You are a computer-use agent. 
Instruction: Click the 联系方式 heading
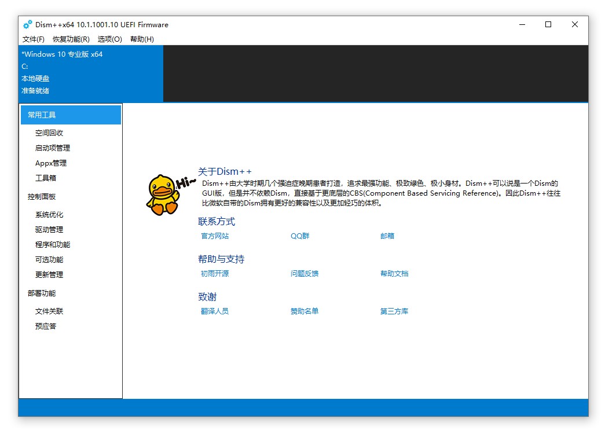[x=217, y=222]
